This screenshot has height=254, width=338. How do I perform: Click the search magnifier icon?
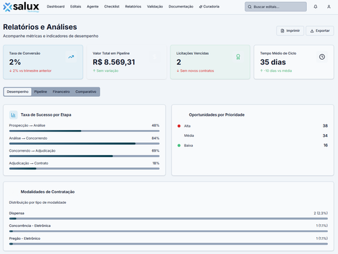point(249,7)
